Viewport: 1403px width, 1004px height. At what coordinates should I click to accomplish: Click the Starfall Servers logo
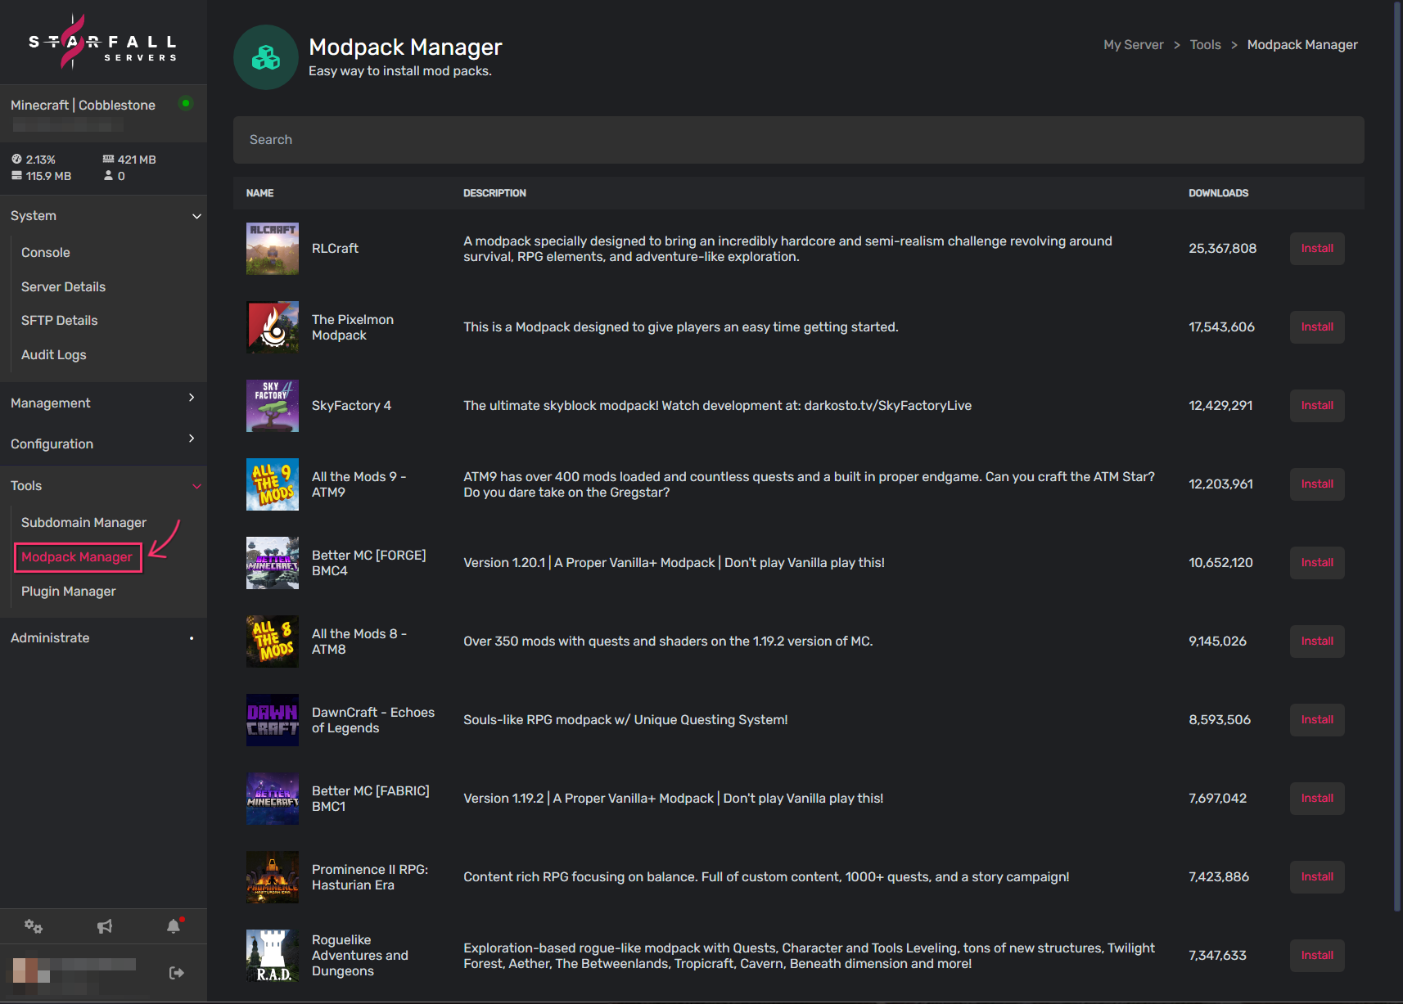[103, 43]
